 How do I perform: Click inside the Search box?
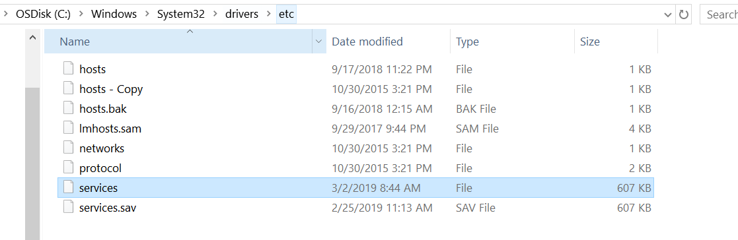(720, 15)
